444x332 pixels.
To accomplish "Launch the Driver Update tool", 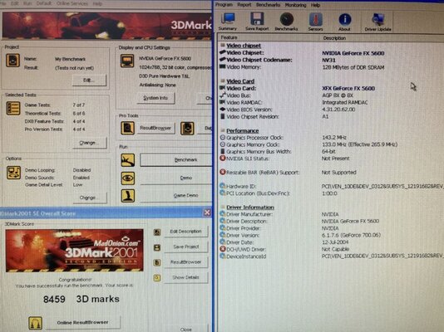I will 377,22.
